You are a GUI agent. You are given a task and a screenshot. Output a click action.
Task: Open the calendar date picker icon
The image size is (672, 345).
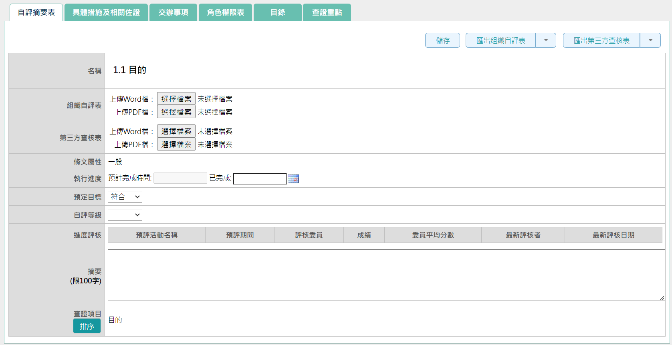(293, 179)
